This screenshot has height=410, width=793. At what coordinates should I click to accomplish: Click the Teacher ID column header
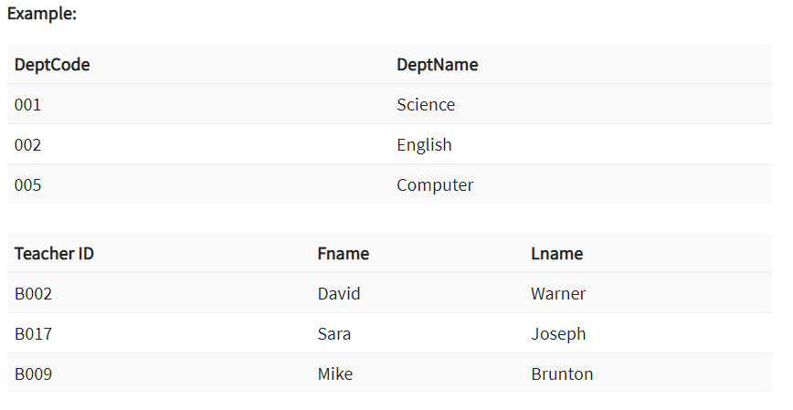[x=54, y=254]
